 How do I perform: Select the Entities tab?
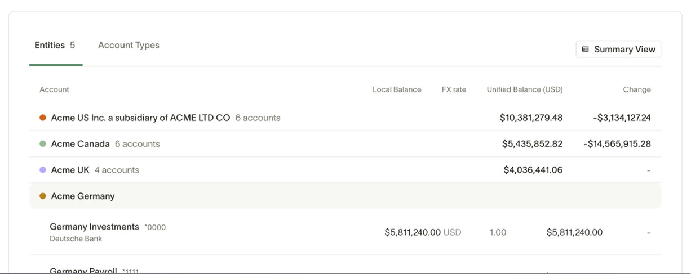pyautogui.click(x=55, y=45)
